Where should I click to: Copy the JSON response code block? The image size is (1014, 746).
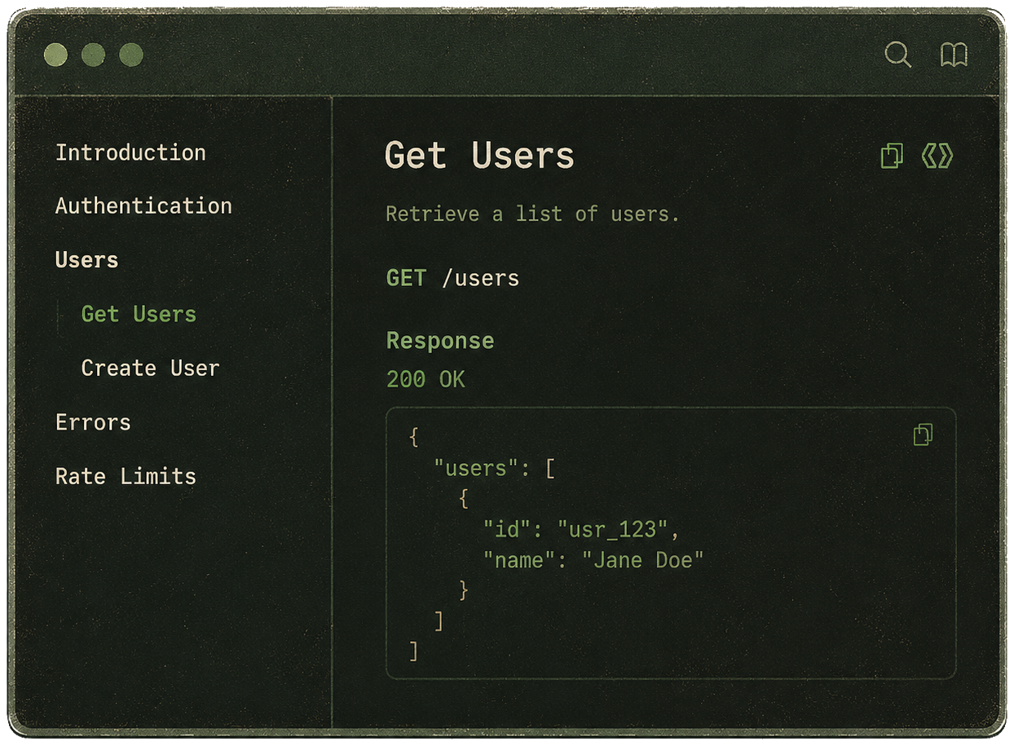(x=923, y=435)
